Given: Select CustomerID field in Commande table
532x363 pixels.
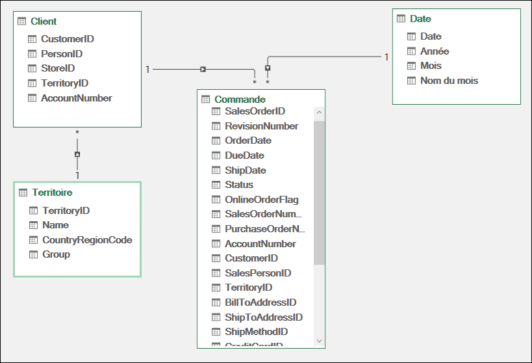Looking at the screenshot, I should (x=251, y=258).
